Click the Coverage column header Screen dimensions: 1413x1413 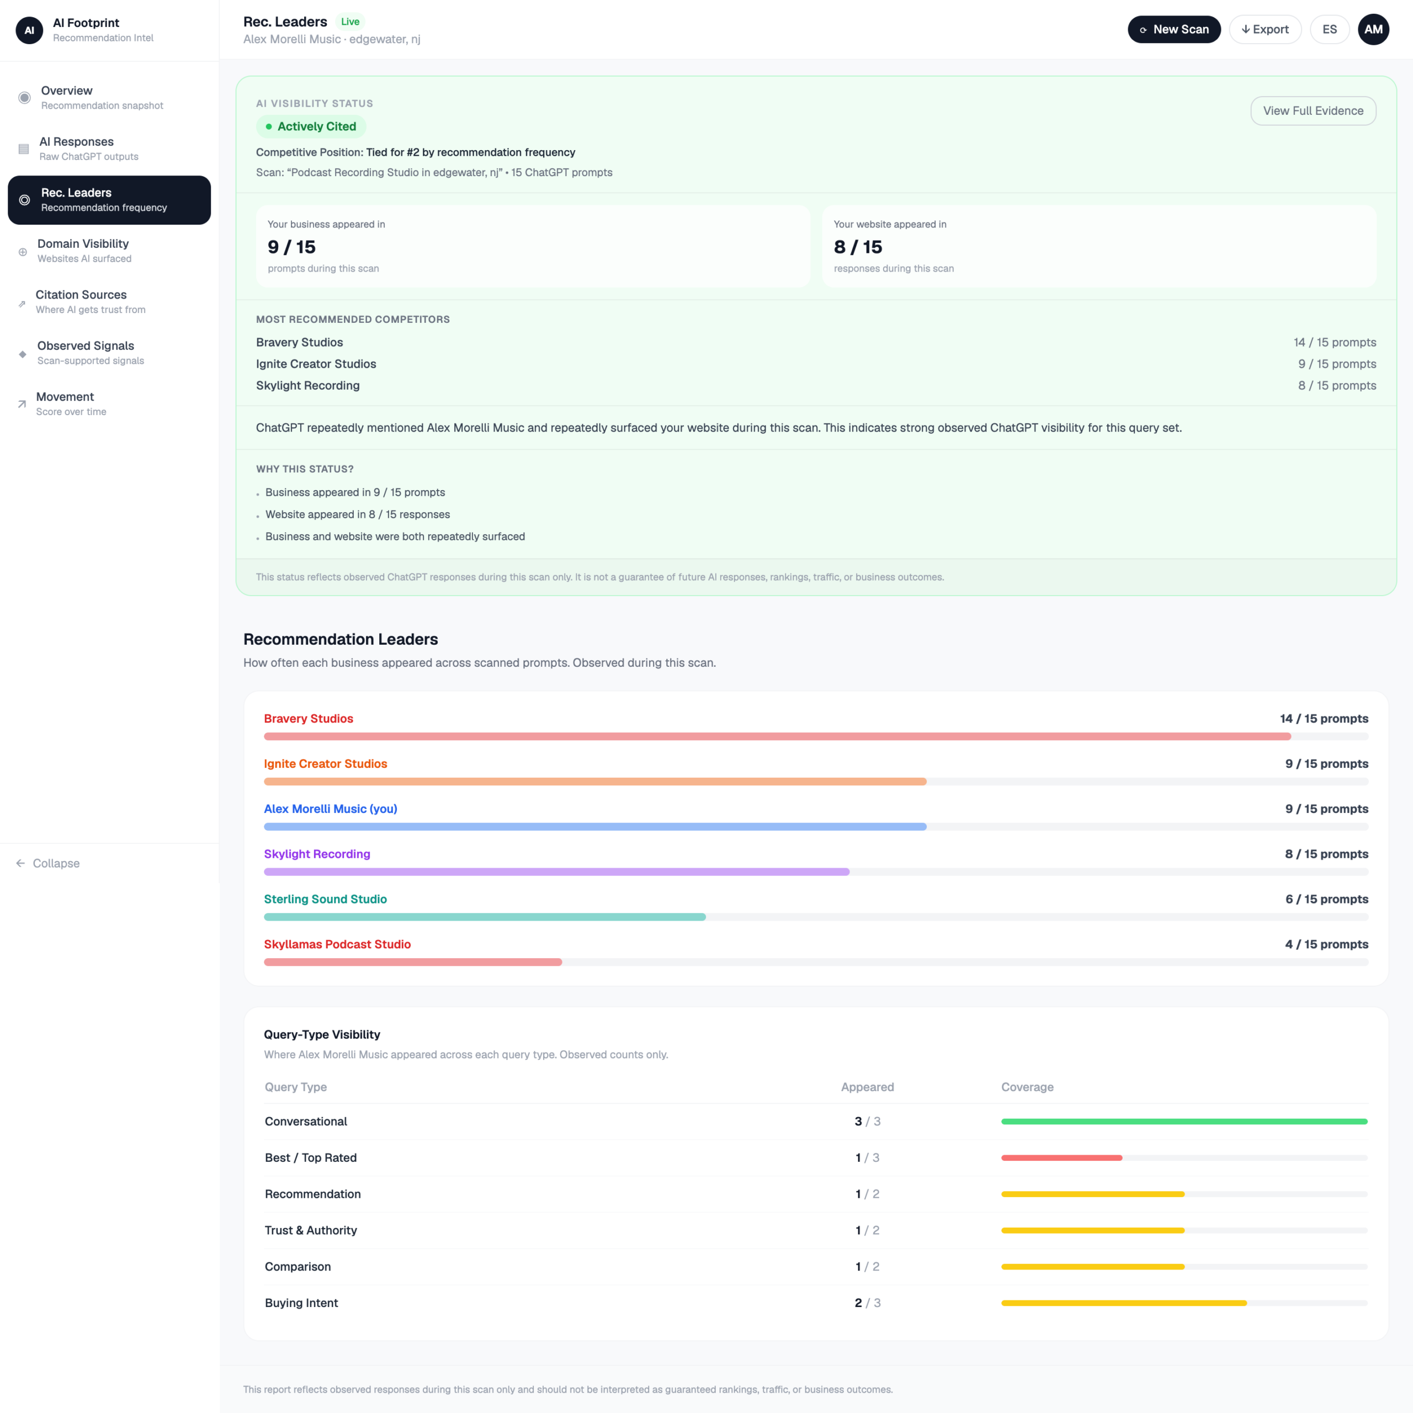tap(1027, 1087)
